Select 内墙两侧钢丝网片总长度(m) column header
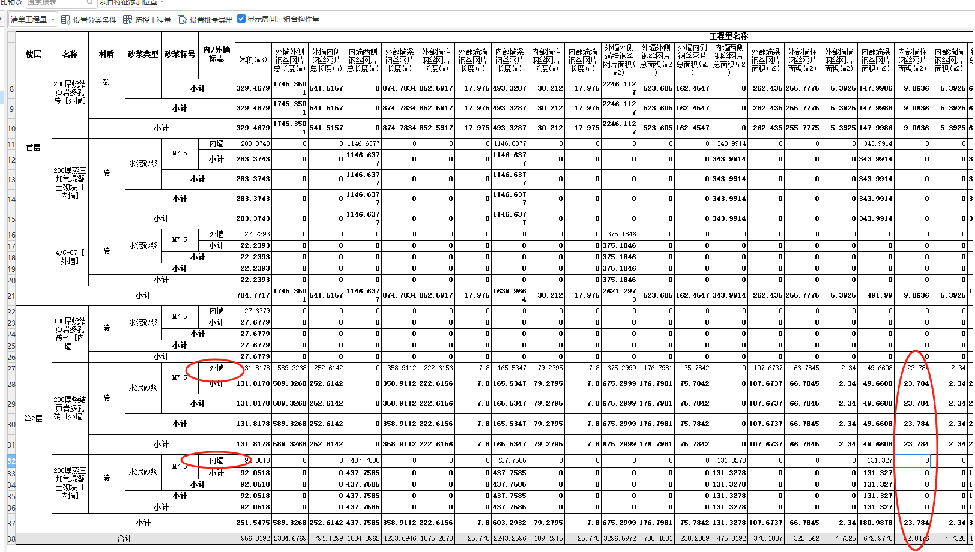This screenshot has height=552, width=975. [x=363, y=60]
